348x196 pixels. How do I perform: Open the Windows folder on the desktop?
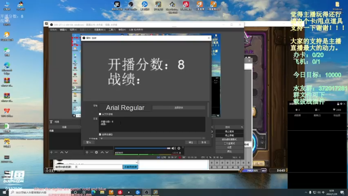pos(338,6)
